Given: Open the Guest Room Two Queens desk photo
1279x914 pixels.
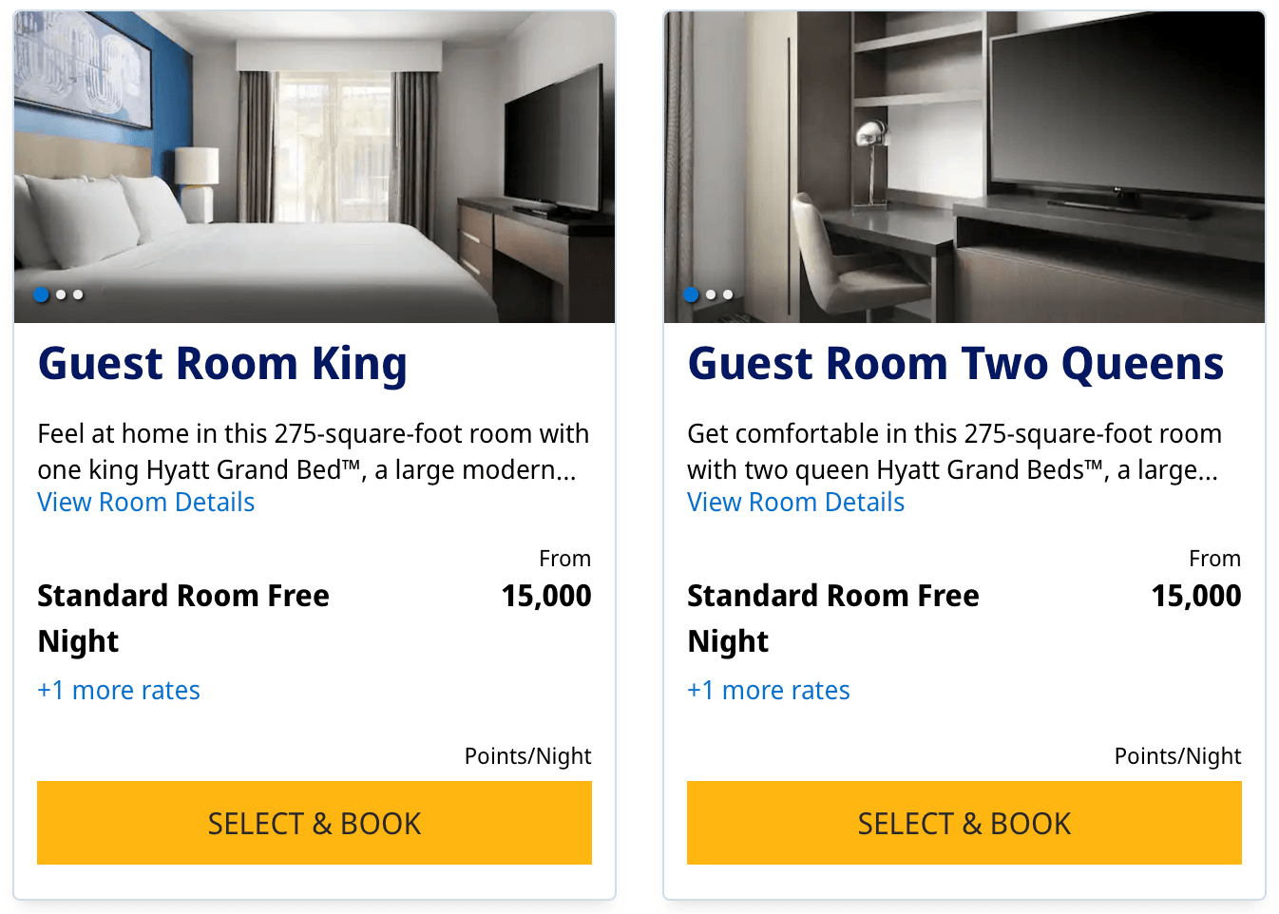Looking at the screenshot, I should pos(964,162).
